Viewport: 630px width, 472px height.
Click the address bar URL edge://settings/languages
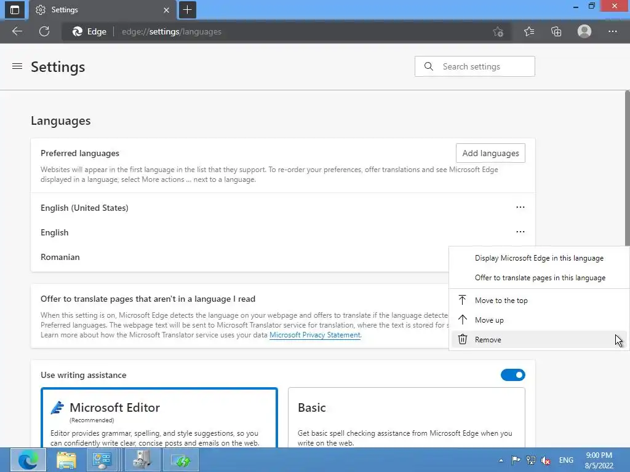pyautogui.click(x=172, y=32)
